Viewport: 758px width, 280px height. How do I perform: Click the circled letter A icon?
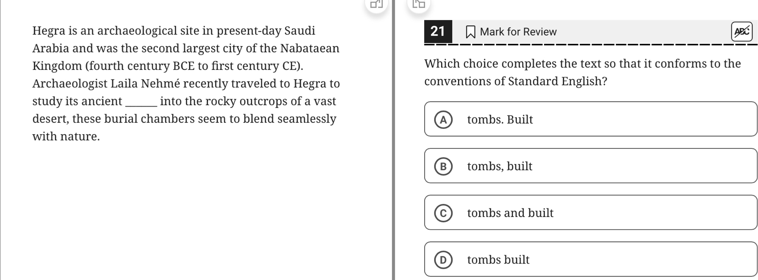point(443,120)
